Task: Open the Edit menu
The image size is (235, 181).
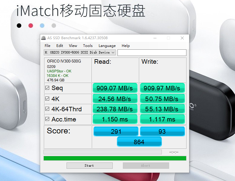Action: point(59,45)
